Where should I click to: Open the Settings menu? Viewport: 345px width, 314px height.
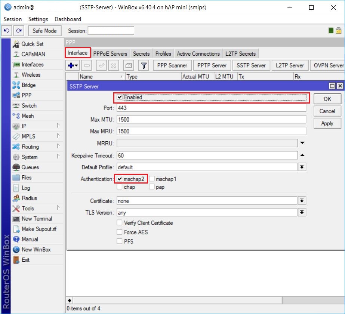coord(38,19)
